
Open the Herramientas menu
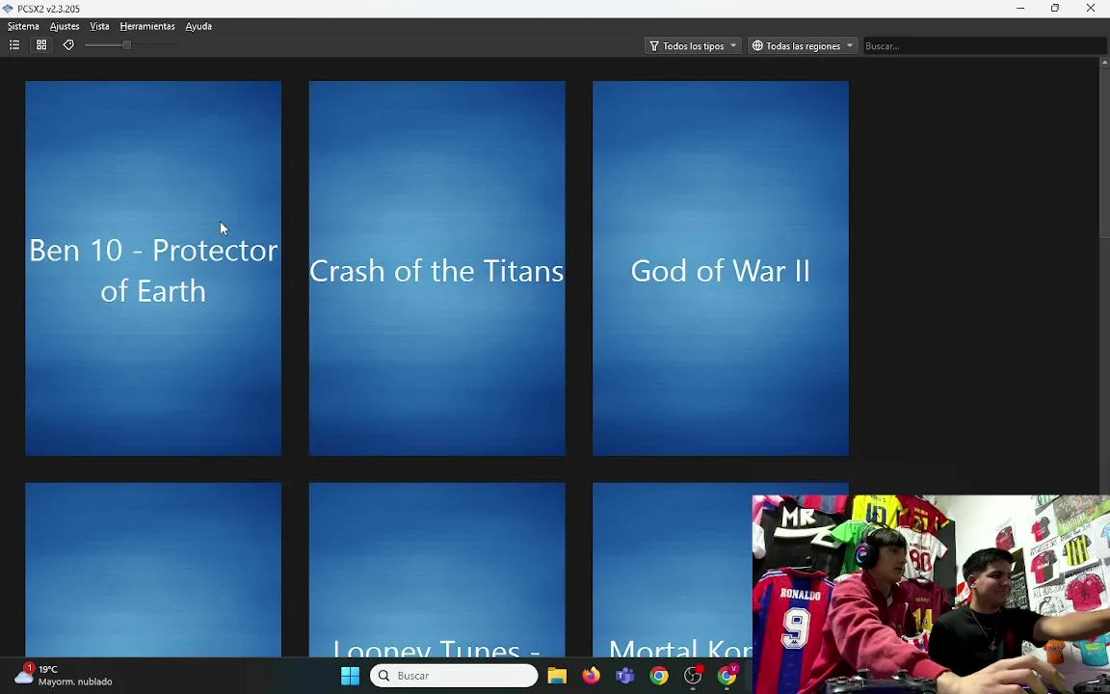coord(147,26)
